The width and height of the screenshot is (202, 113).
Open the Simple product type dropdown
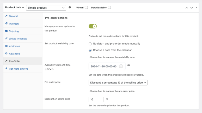(x=46, y=8)
